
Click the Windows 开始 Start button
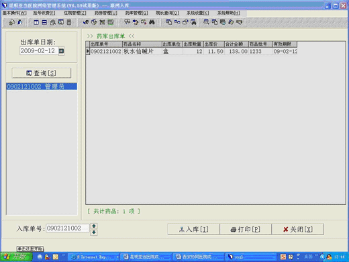click(x=16, y=257)
